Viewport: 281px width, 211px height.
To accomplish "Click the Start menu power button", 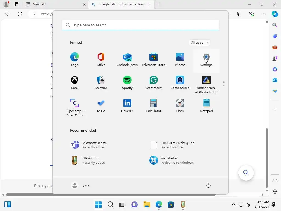I will pyautogui.click(x=209, y=185).
